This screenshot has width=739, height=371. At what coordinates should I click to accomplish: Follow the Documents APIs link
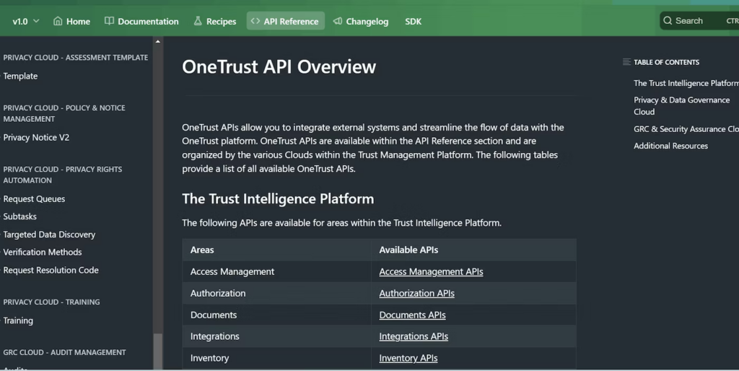[x=412, y=315]
